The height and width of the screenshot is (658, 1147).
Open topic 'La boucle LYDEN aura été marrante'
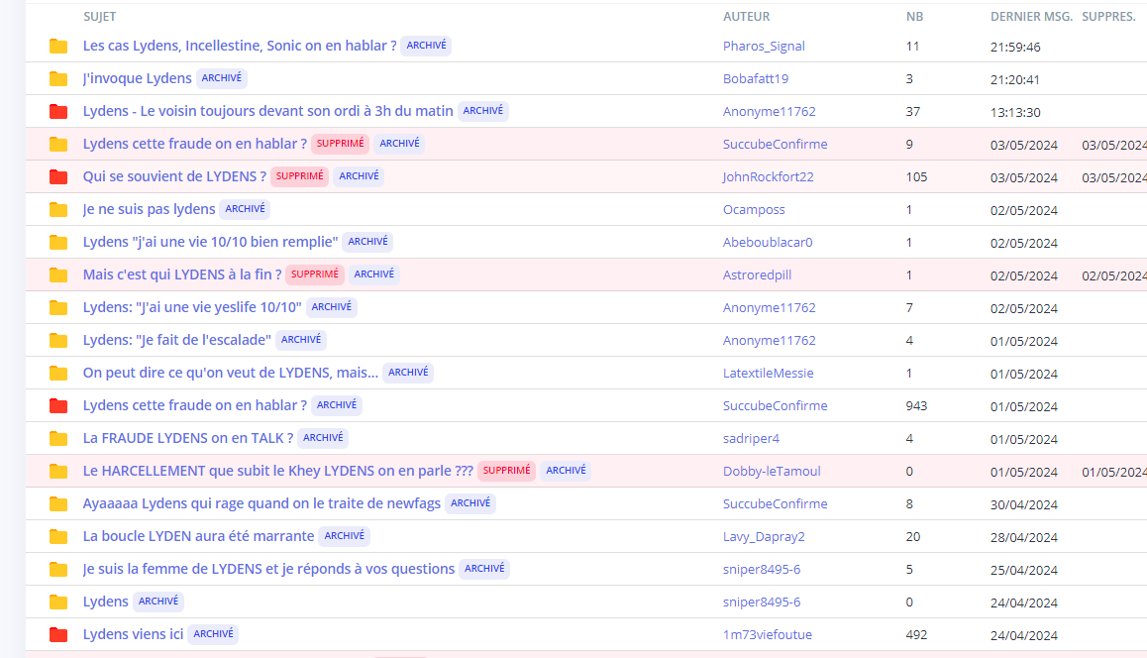click(x=198, y=536)
